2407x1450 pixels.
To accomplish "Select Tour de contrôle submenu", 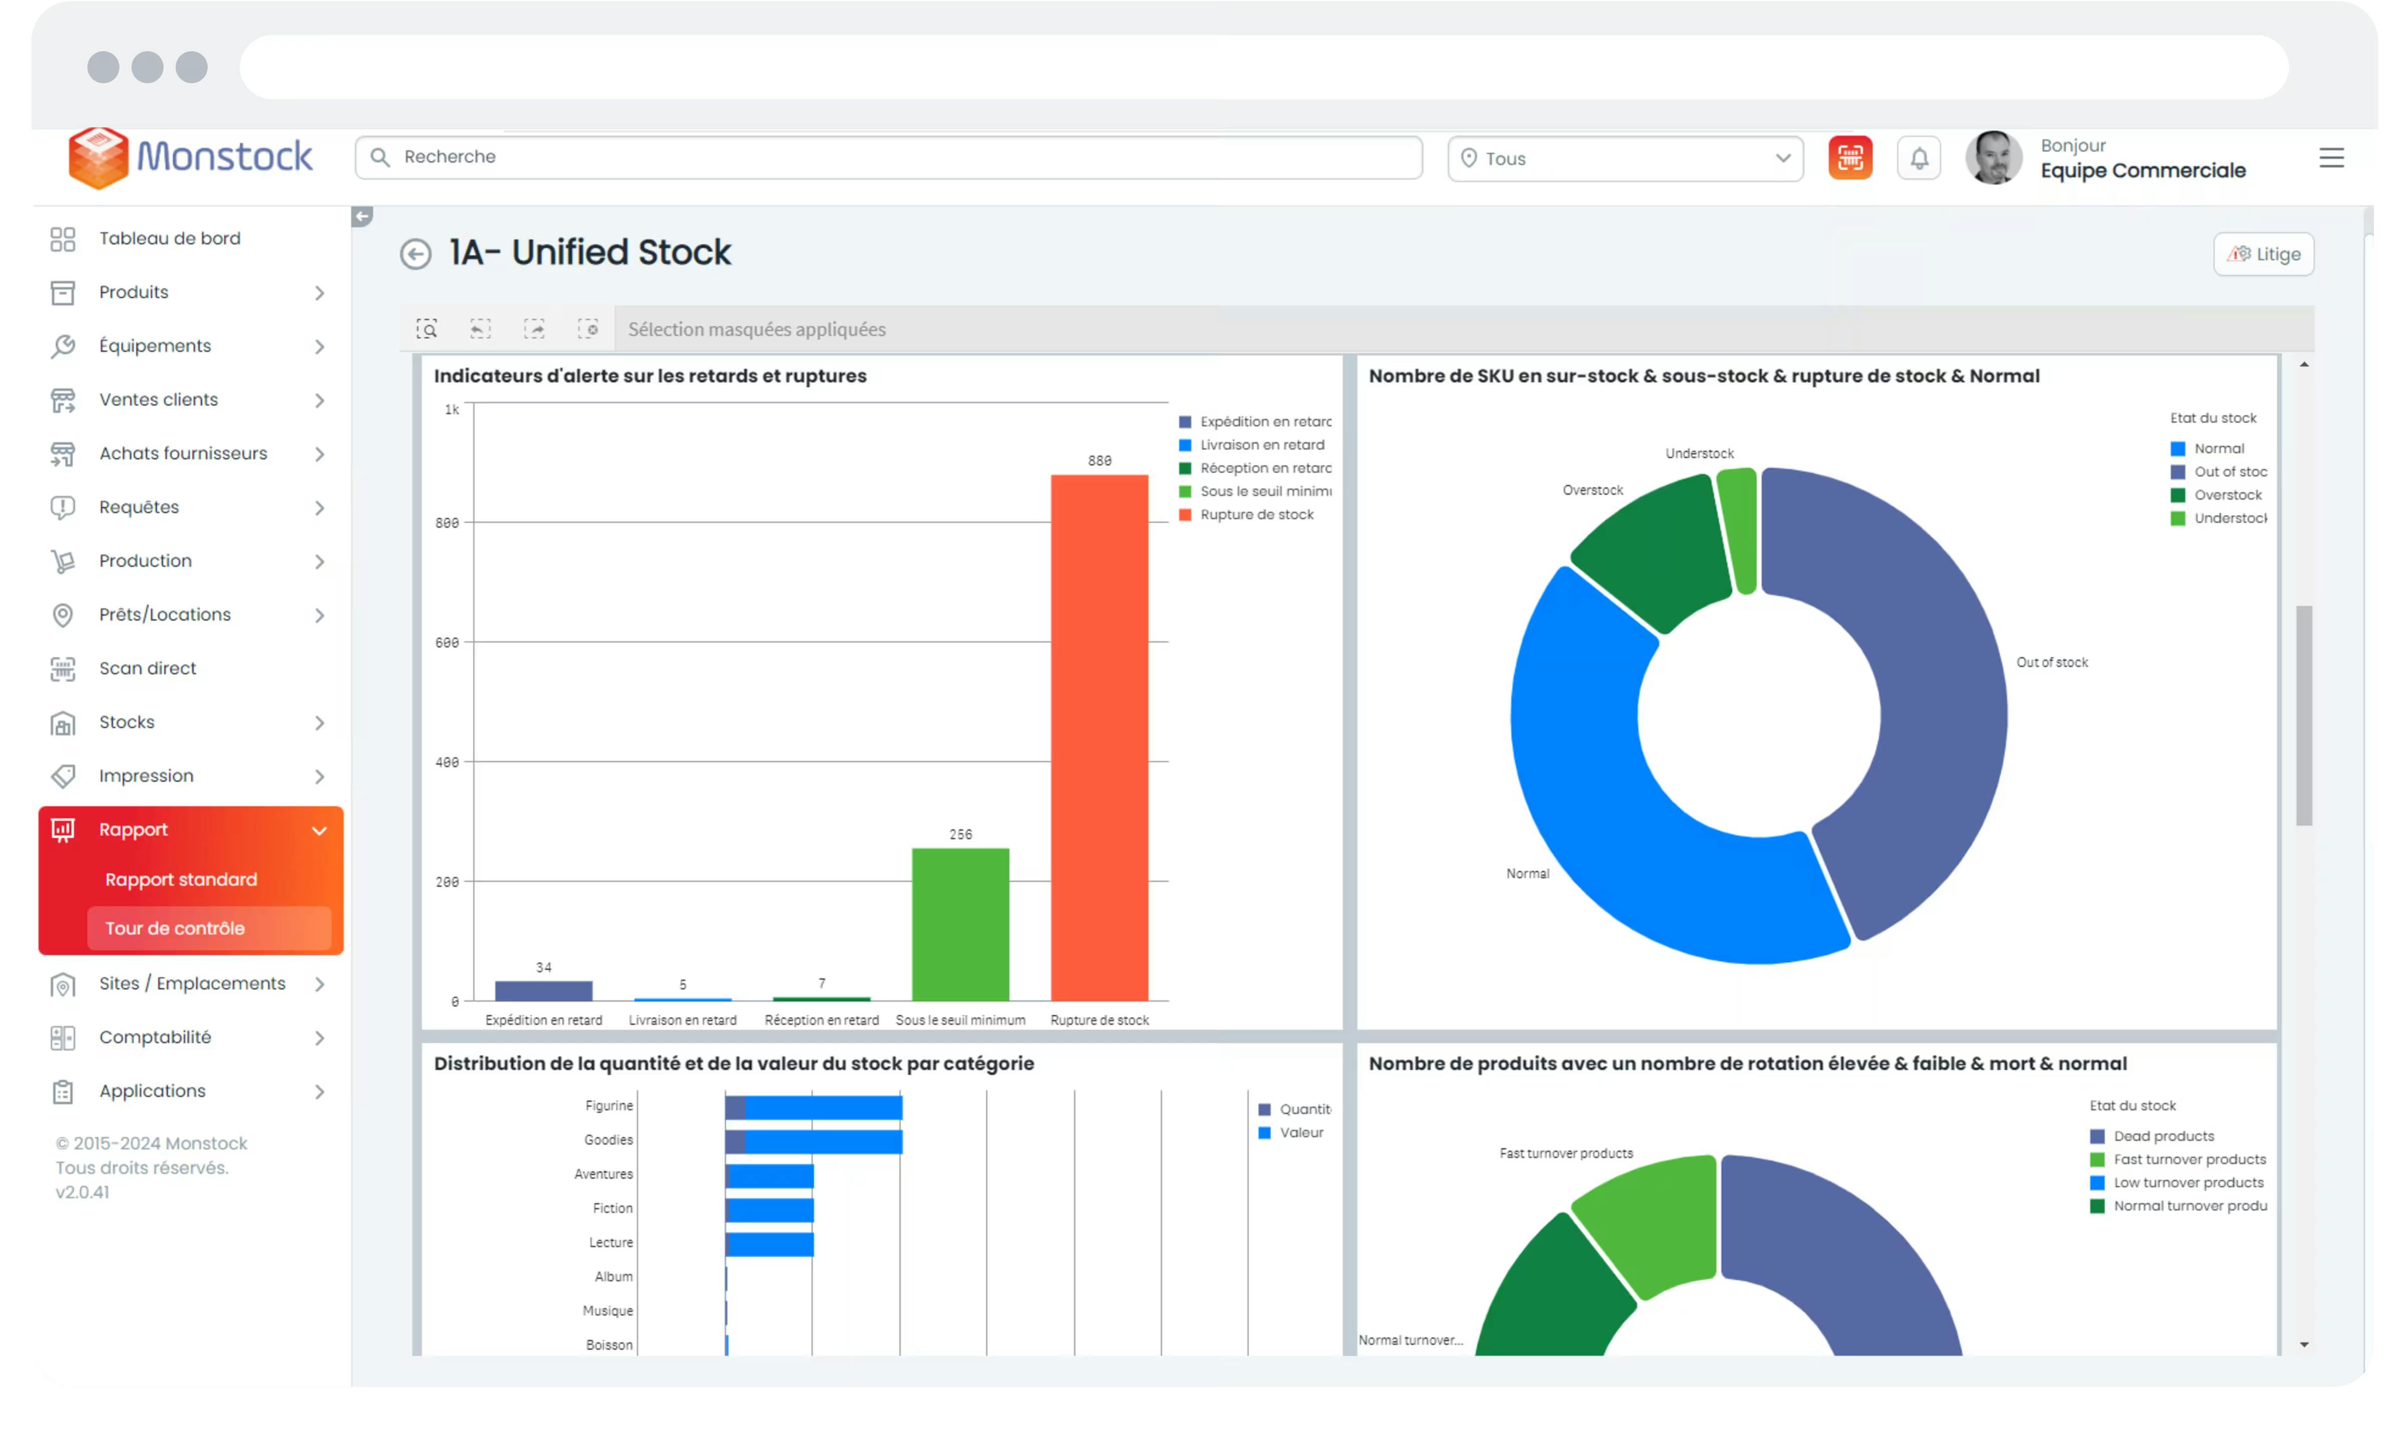I will coord(209,929).
